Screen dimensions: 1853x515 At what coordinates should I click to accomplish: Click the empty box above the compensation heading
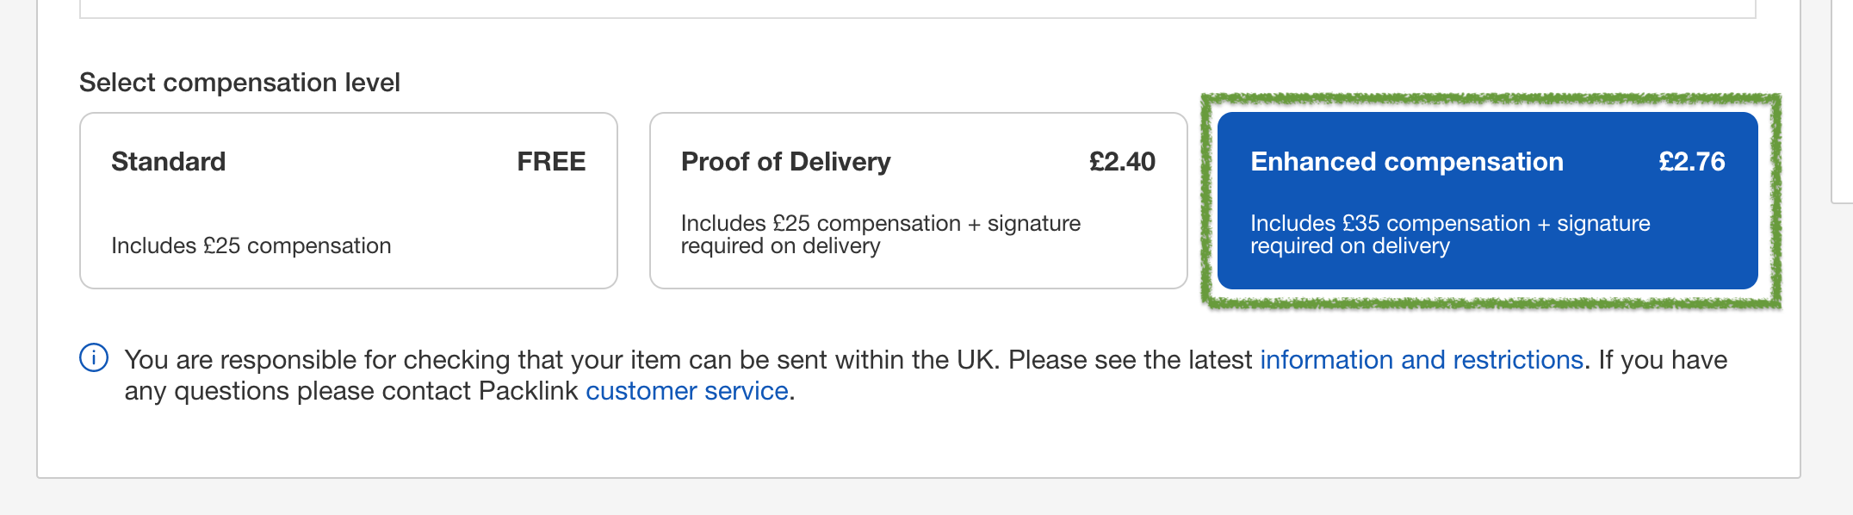point(918,9)
